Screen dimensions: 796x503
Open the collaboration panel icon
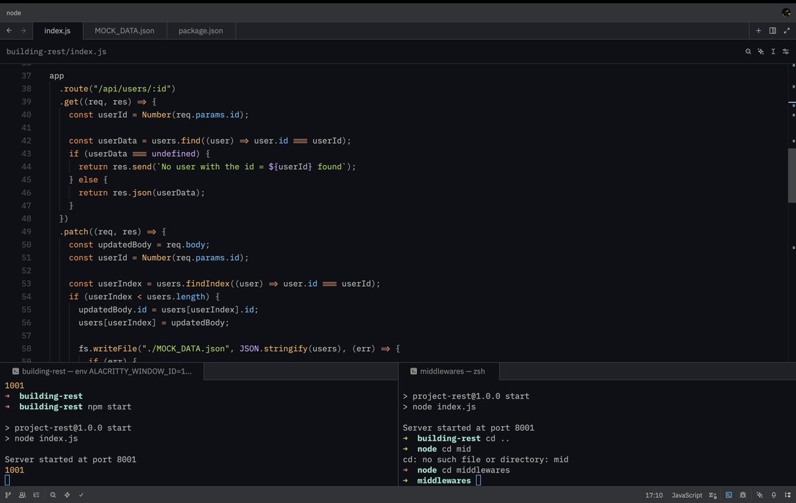coord(23,495)
